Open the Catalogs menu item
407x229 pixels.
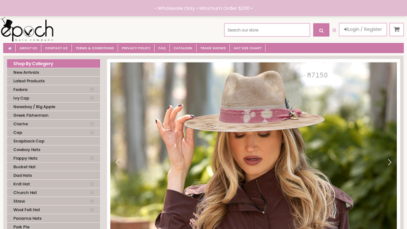point(183,48)
